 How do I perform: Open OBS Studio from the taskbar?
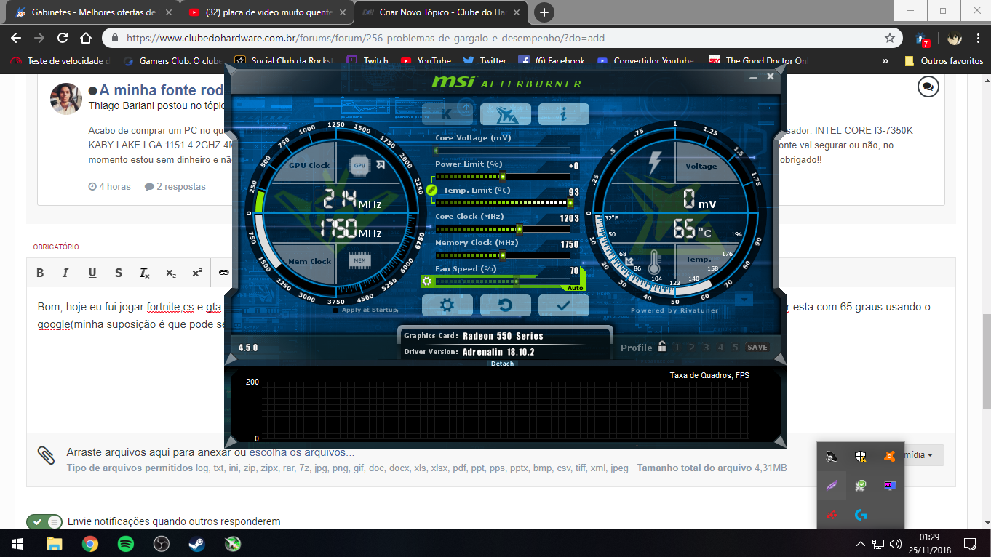click(161, 543)
